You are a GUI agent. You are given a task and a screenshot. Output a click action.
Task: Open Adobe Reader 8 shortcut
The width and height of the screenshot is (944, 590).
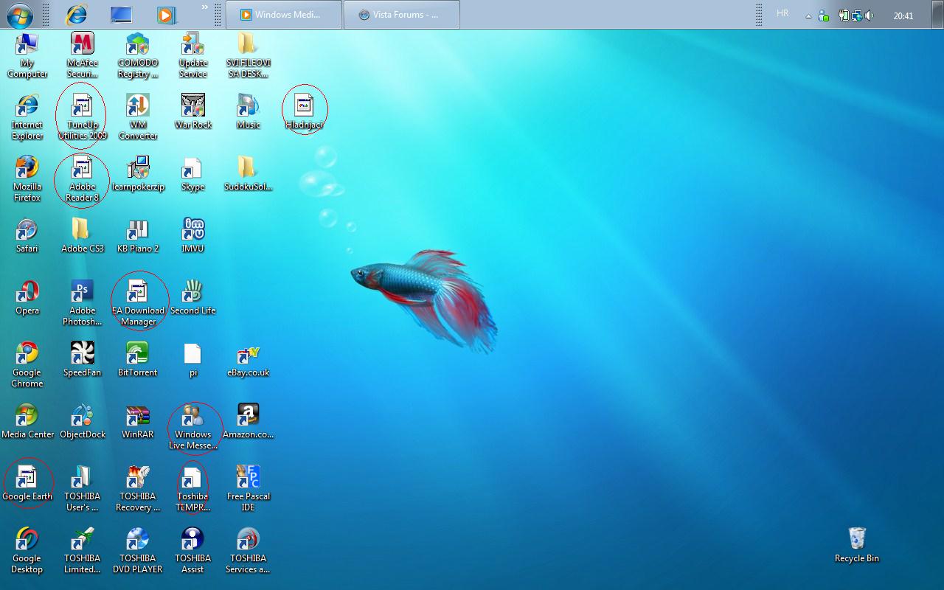[82, 179]
